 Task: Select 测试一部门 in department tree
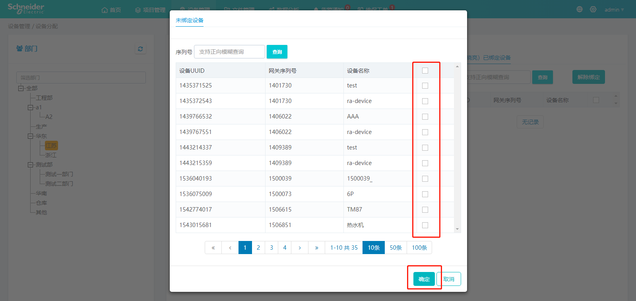click(x=59, y=174)
